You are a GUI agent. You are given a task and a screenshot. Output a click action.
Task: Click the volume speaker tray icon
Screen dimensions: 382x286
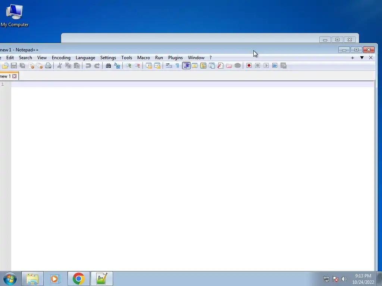(344, 279)
